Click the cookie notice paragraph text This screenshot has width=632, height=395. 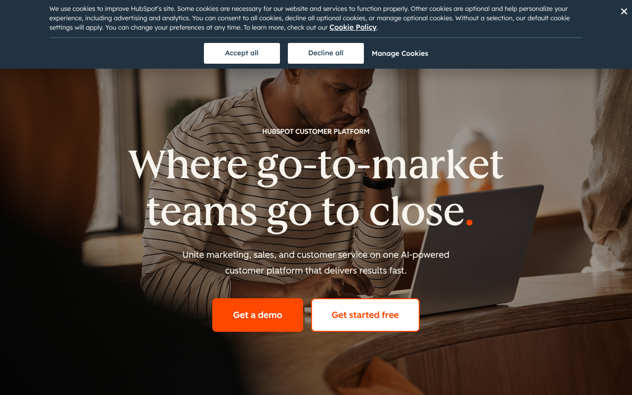tap(310, 18)
